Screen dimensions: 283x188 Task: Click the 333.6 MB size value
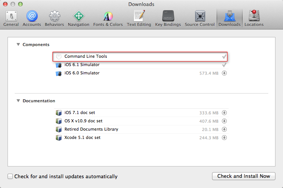[209, 113]
